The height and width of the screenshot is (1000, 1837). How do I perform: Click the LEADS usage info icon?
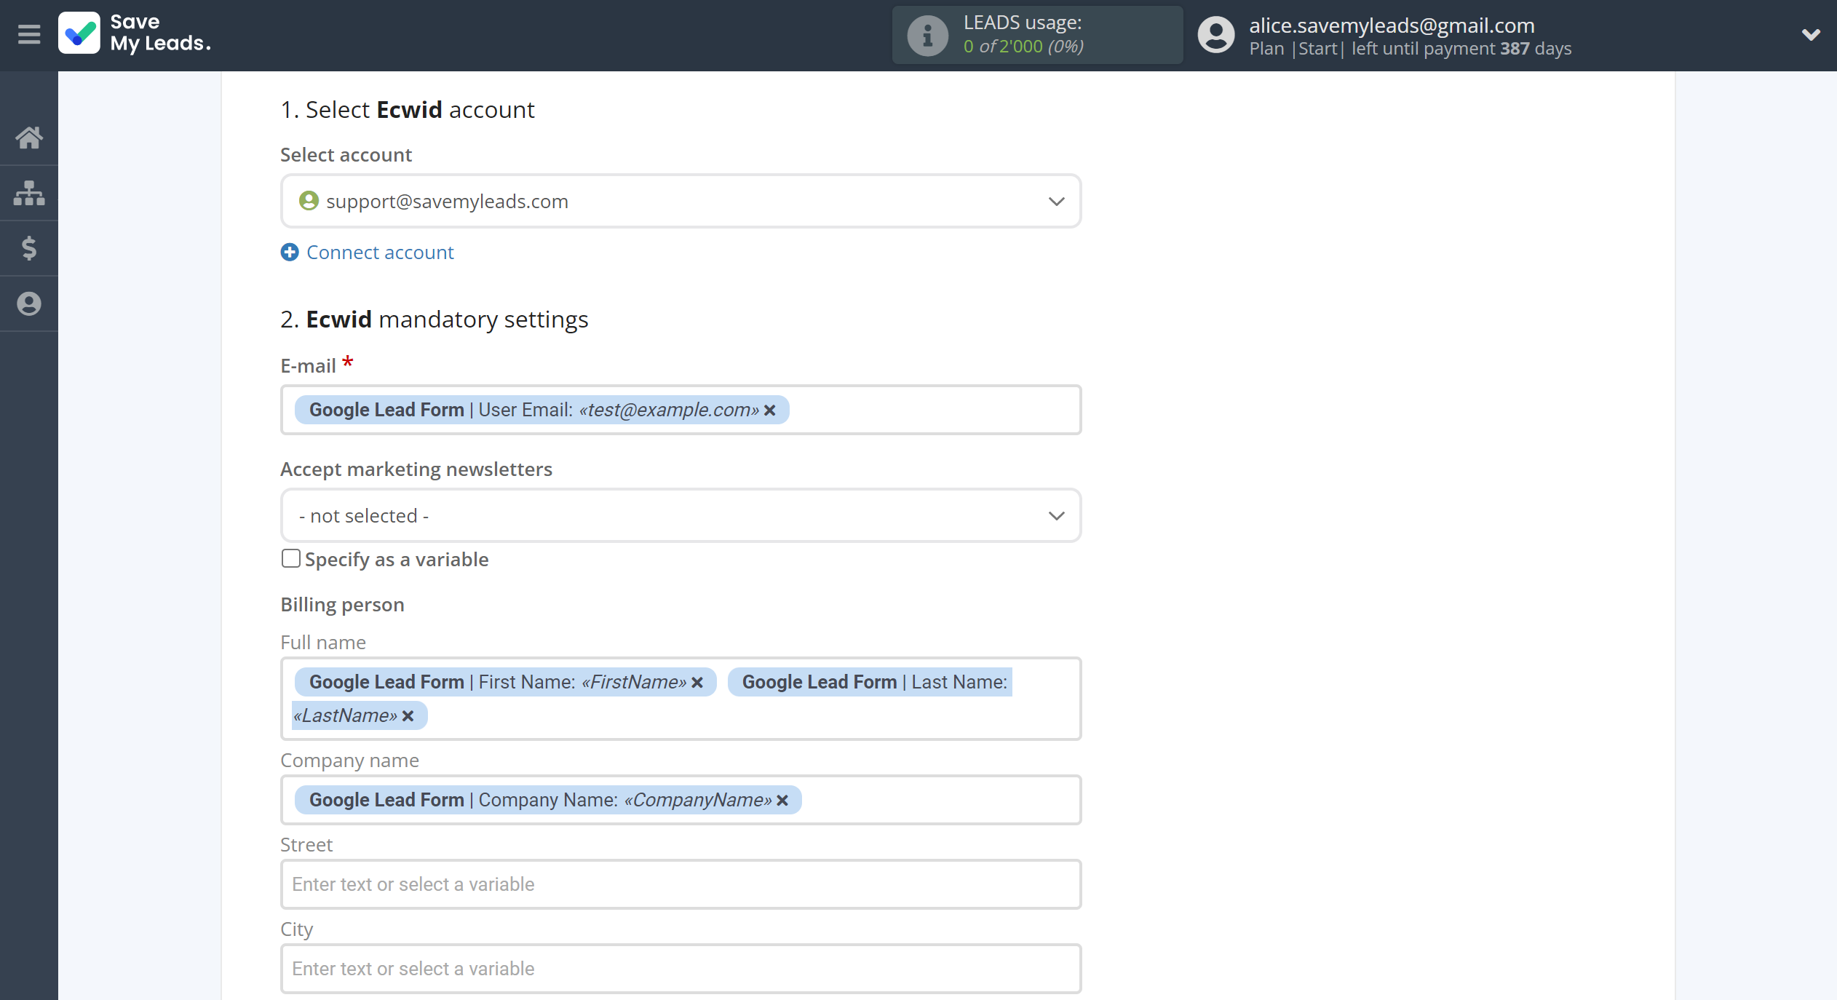tap(927, 35)
